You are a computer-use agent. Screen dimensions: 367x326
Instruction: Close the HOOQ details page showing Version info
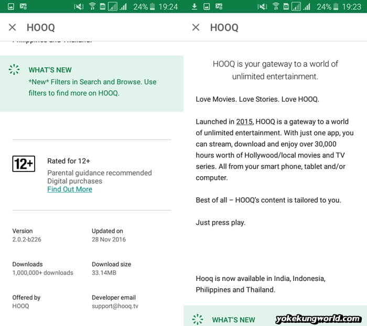coord(13,27)
